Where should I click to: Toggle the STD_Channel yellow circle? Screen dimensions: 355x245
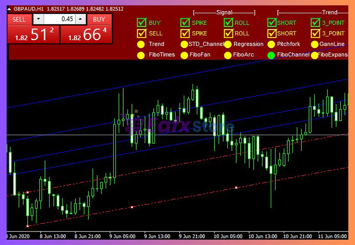pyautogui.click(x=184, y=44)
